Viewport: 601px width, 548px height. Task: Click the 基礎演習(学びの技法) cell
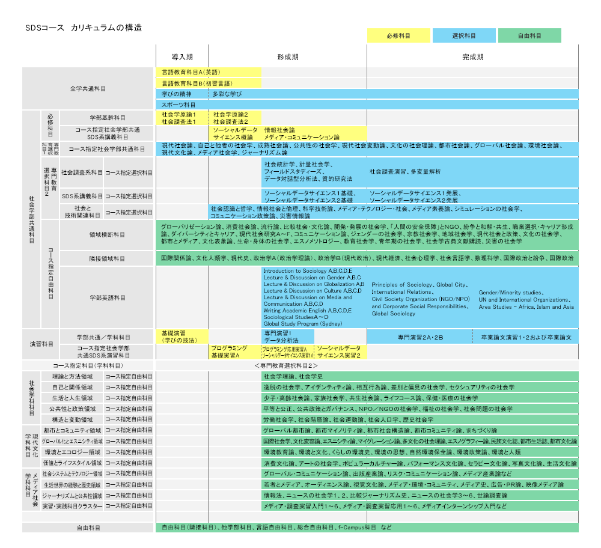pyautogui.click(x=182, y=336)
